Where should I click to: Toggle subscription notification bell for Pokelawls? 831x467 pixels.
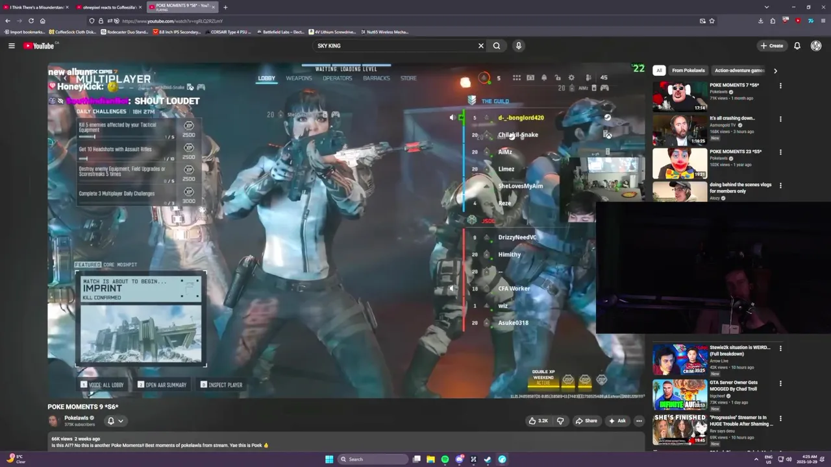115,421
